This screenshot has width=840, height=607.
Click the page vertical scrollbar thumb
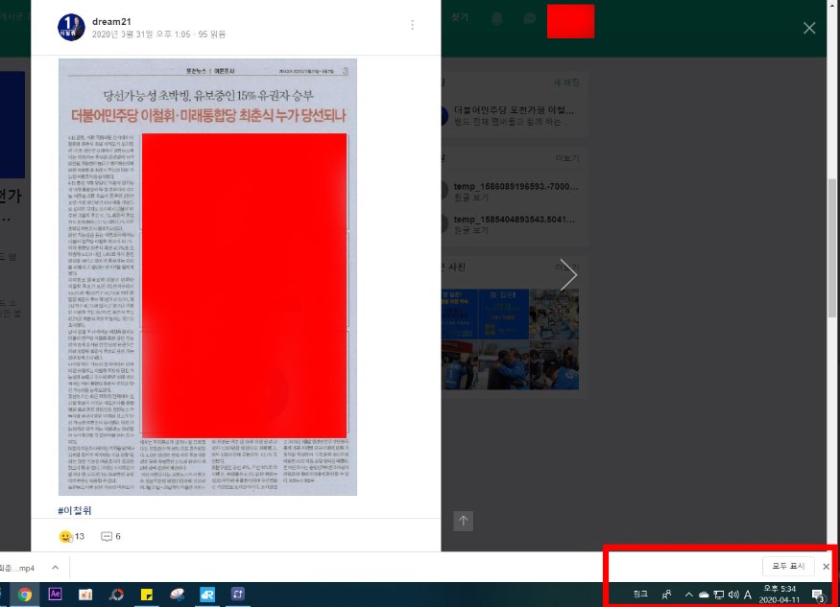tap(831, 247)
